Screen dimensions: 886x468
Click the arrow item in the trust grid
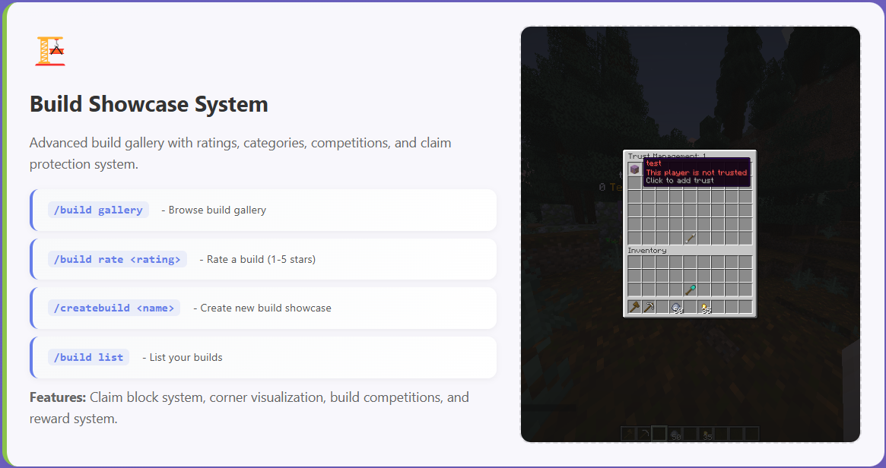pyautogui.click(x=690, y=238)
